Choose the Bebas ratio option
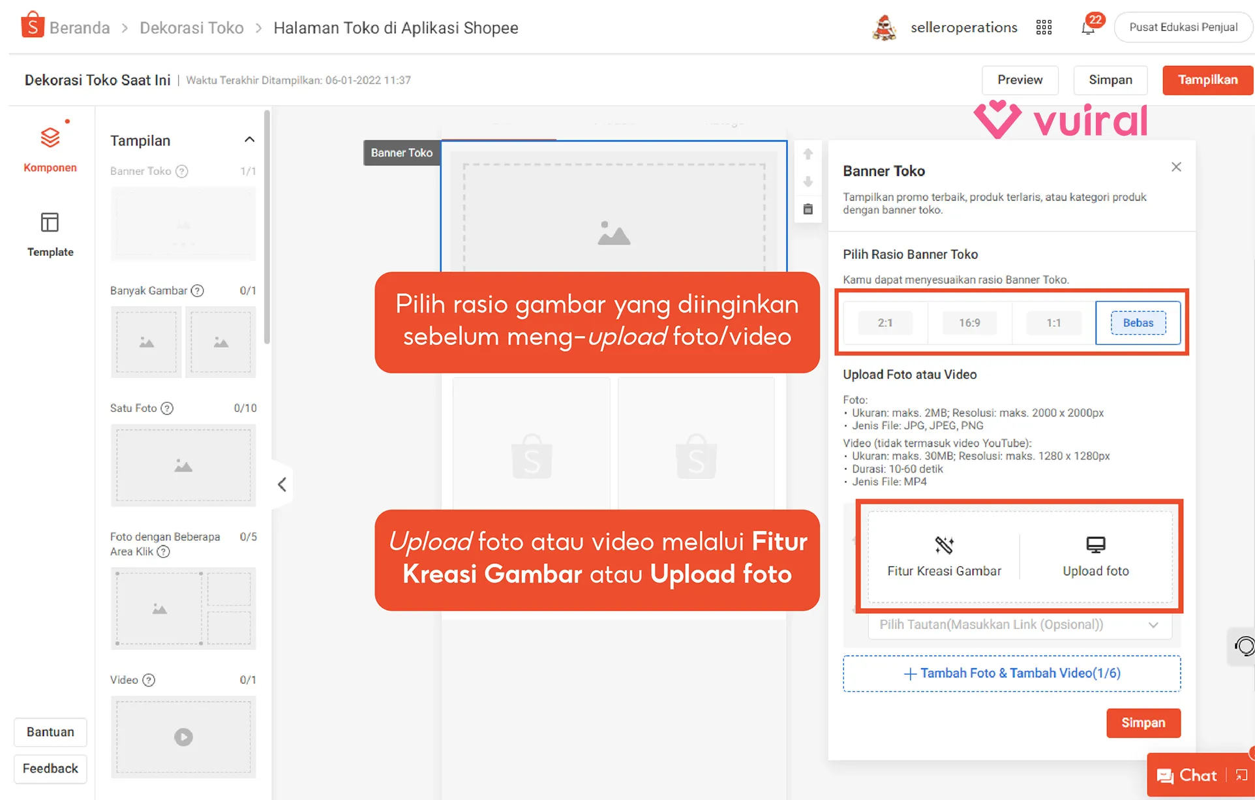Screen dimensions: 1255x800 click(1138, 323)
